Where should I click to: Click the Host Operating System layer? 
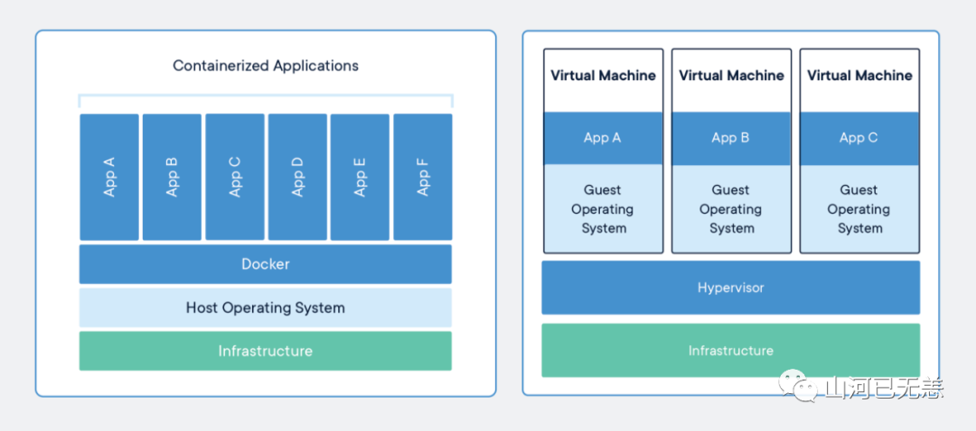coord(265,307)
